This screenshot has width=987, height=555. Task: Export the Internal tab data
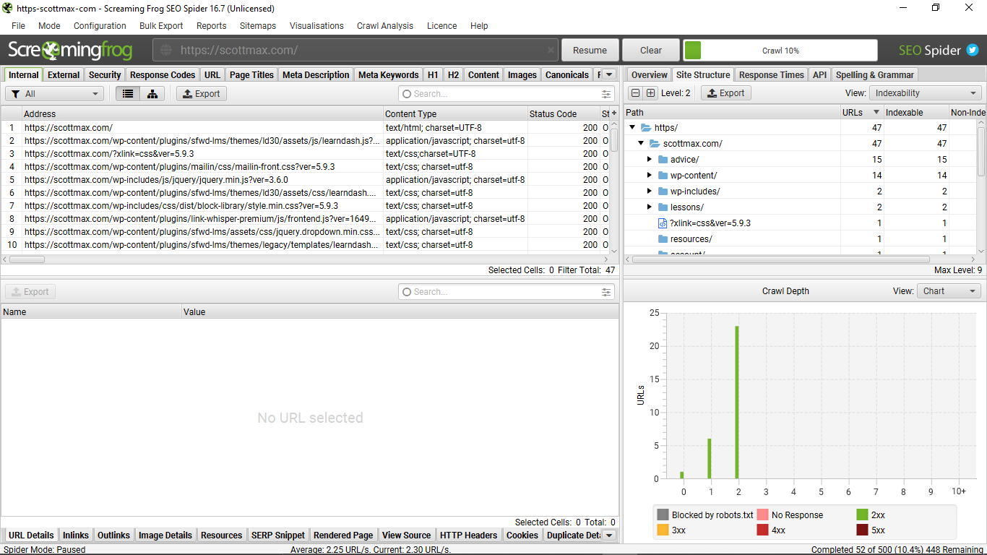(201, 94)
